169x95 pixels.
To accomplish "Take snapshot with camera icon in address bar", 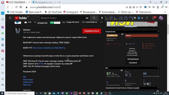I will tap(130, 7).
